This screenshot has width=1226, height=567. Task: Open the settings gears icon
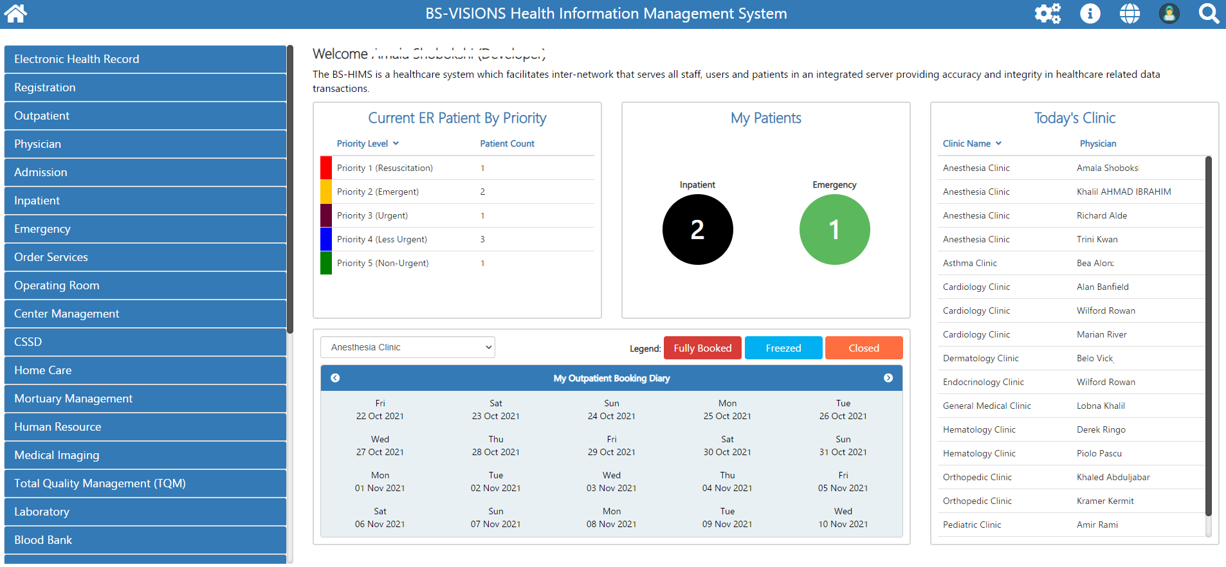point(1047,14)
